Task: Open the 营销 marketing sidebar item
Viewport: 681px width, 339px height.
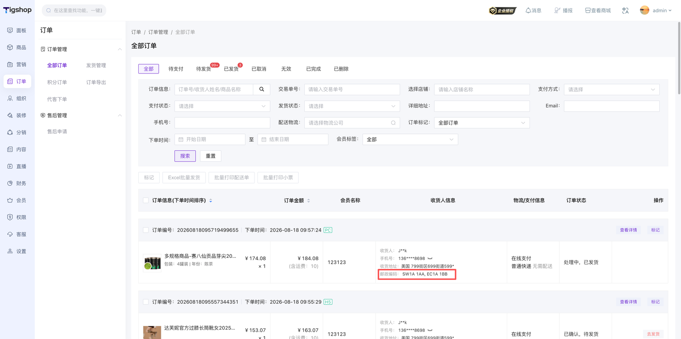Action: [x=17, y=65]
